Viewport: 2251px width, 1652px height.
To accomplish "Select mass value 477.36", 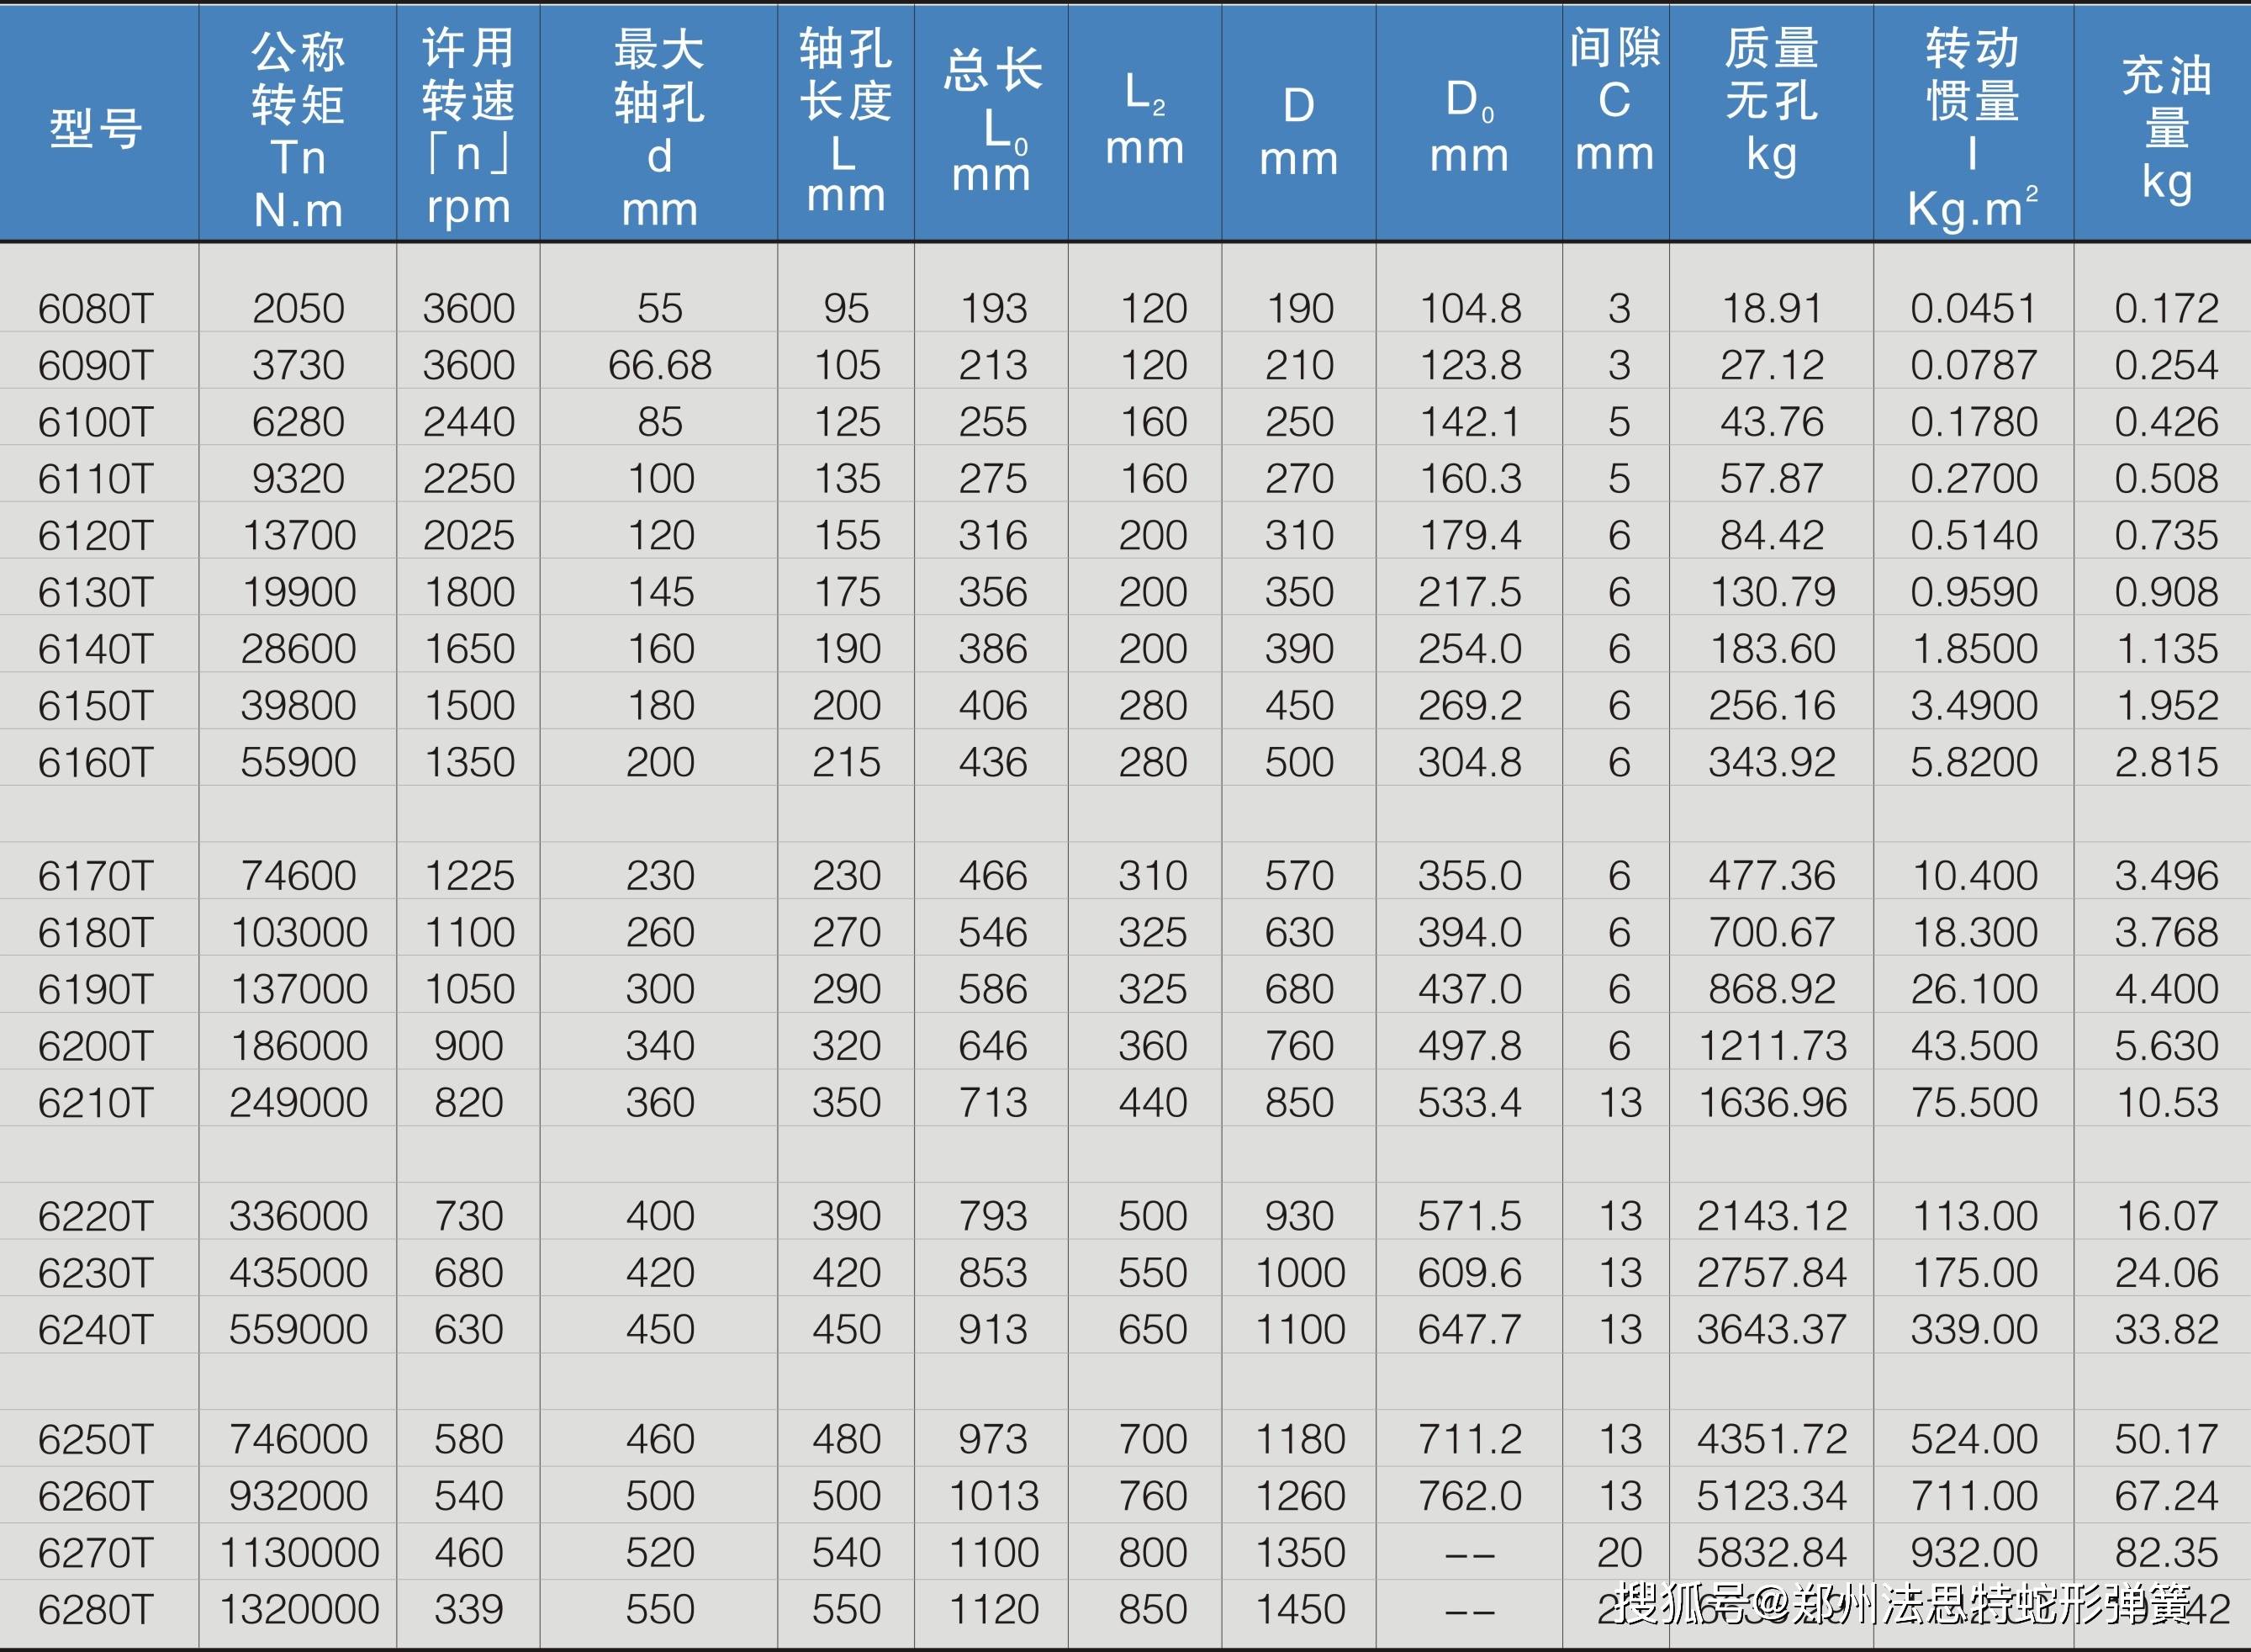I will coord(1771,876).
